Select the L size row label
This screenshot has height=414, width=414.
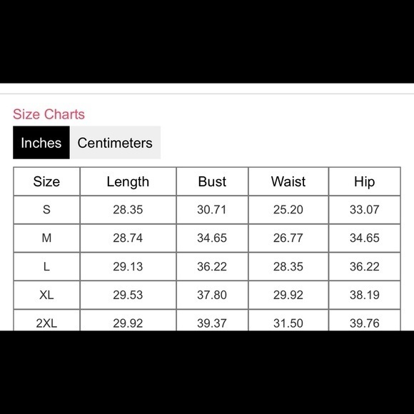[x=46, y=267]
